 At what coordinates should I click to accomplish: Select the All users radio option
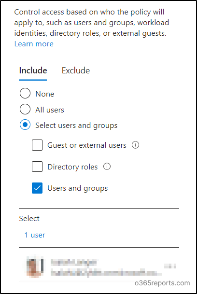click(x=25, y=109)
